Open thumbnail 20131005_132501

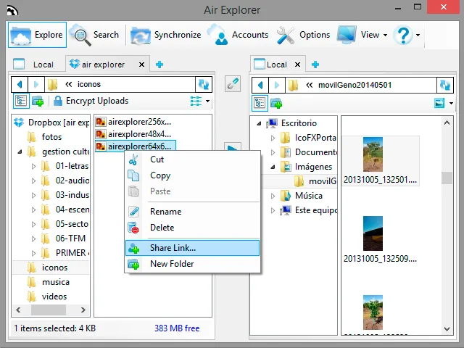tap(380, 161)
